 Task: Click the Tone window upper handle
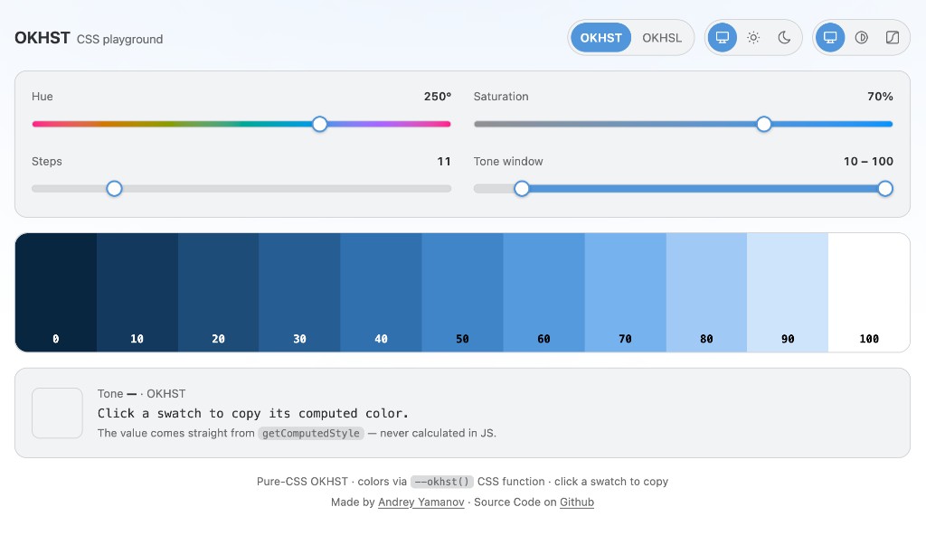point(884,189)
